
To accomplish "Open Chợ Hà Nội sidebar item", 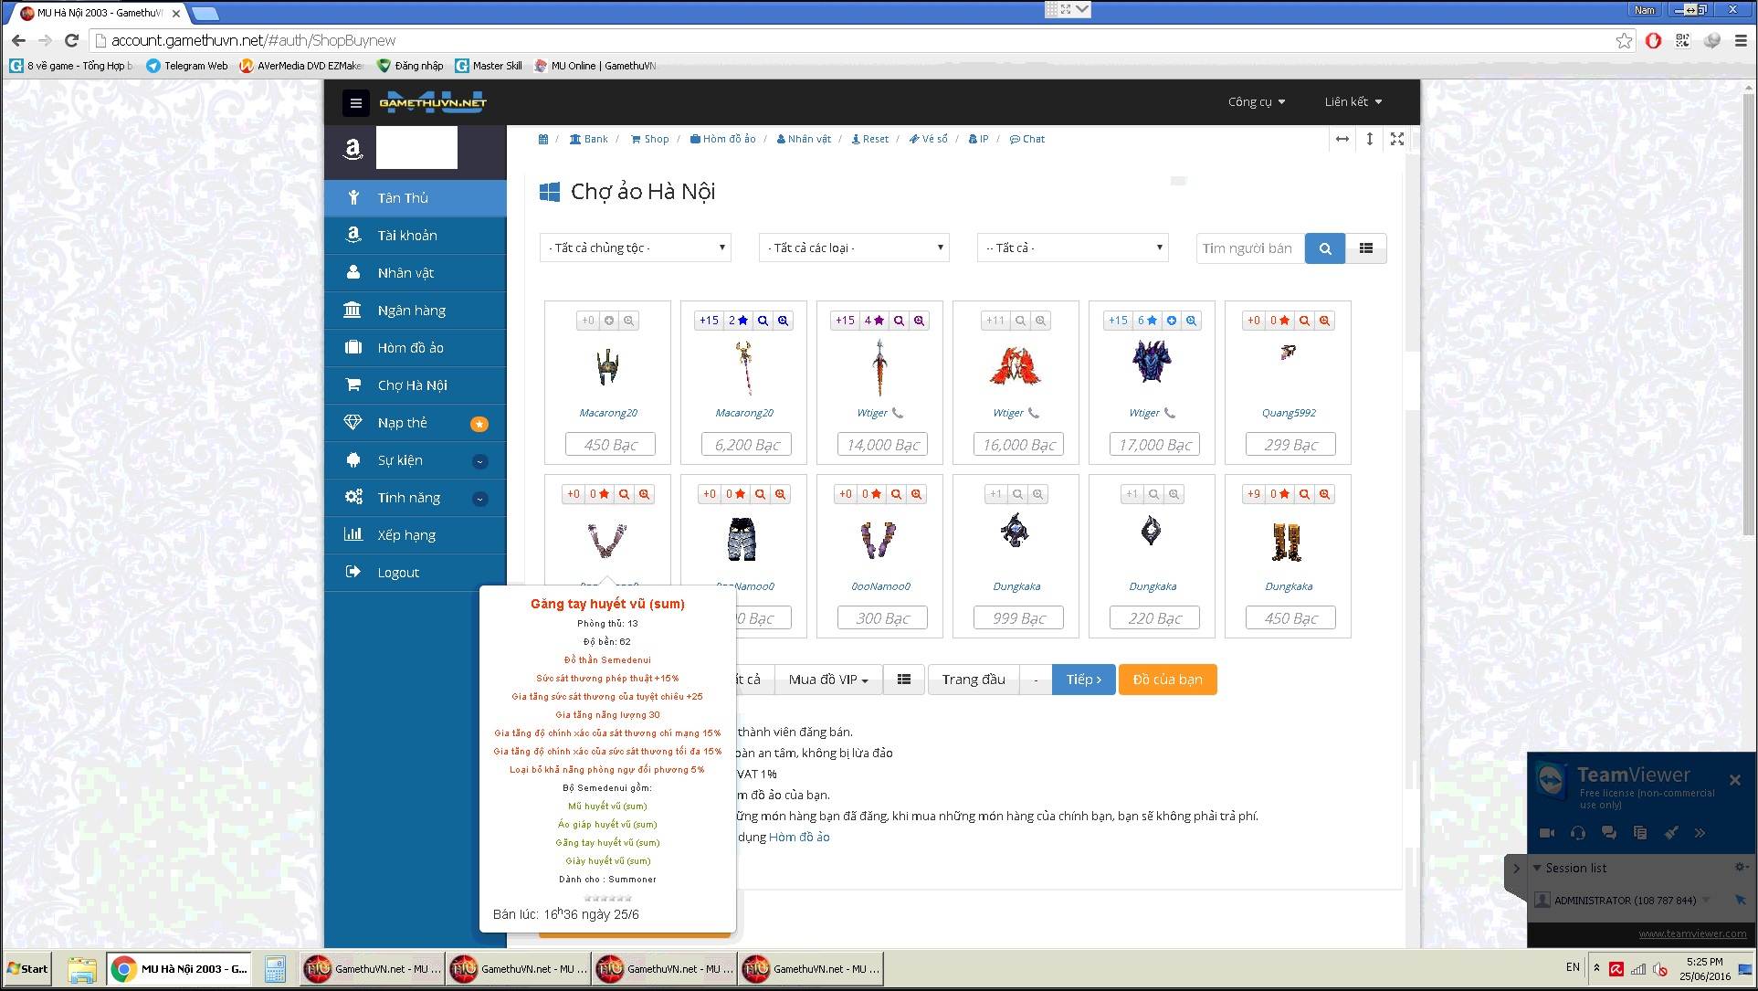I will [416, 385].
